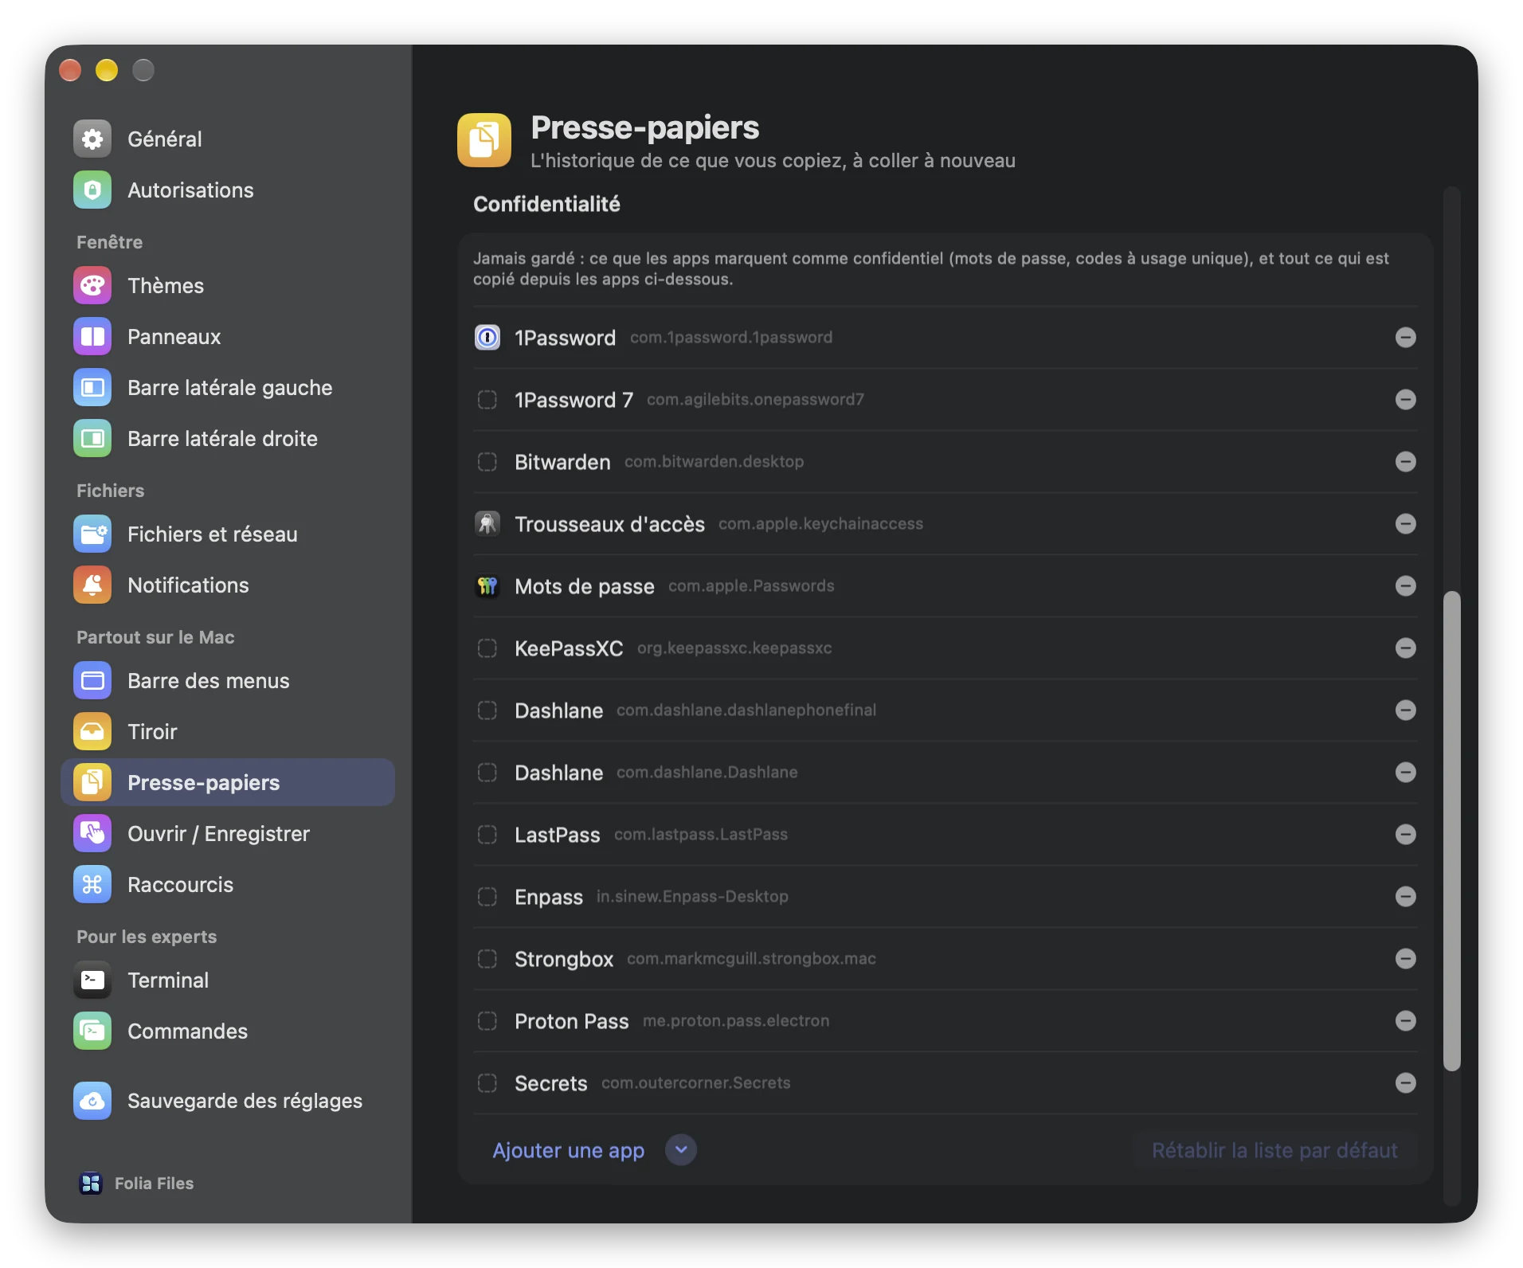
Task: Open Fichiers et réseau icon
Action: (92, 534)
